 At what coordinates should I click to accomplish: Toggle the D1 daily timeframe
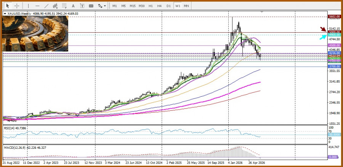(168, 6)
